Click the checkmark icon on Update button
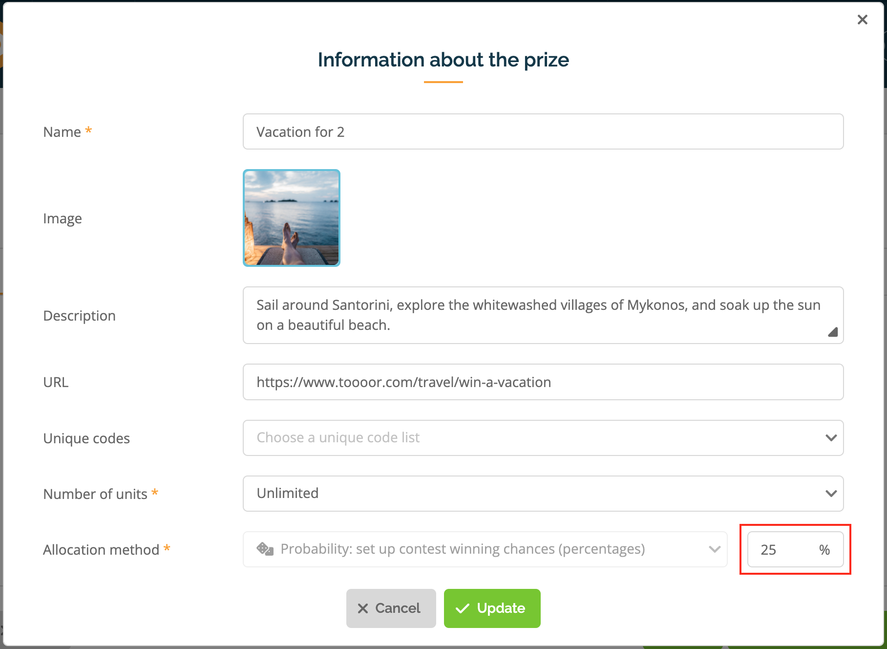 click(x=462, y=608)
